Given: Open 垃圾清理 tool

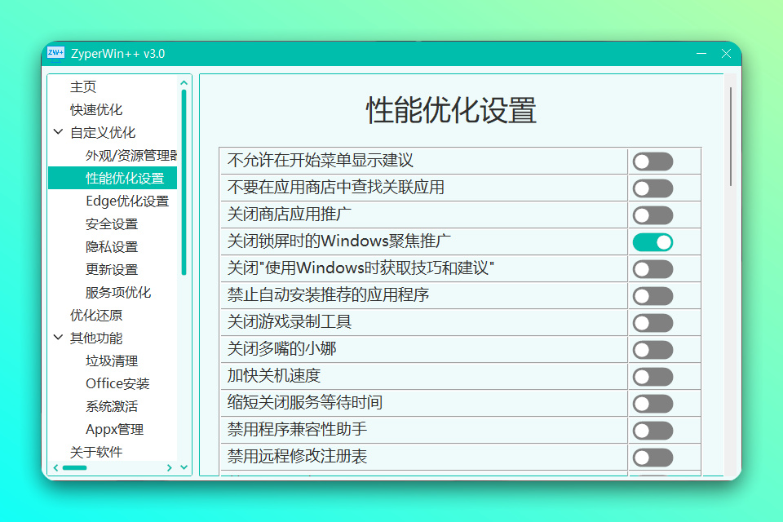Looking at the screenshot, I should click(112, 361).
